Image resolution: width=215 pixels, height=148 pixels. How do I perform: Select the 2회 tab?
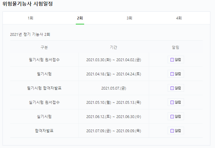click(80, 18)
